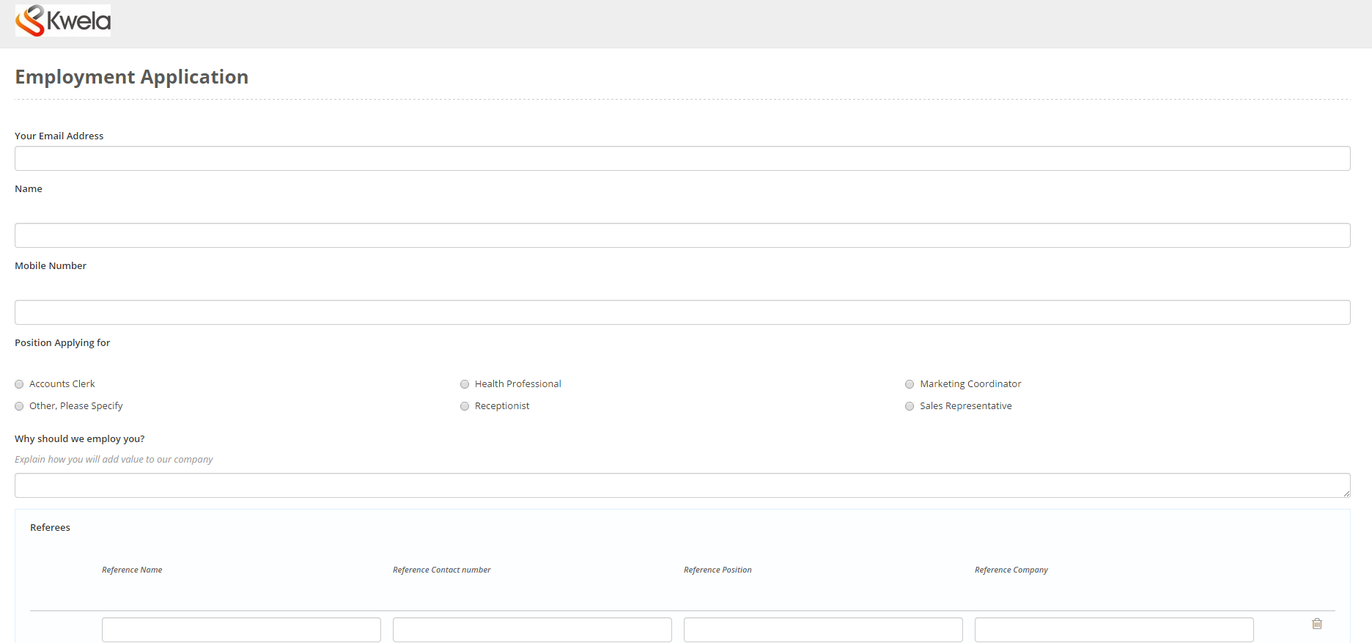Click the Accounts Clerk label text
Viewport: 1372px width, 643px height.
(x=62, y=384)
